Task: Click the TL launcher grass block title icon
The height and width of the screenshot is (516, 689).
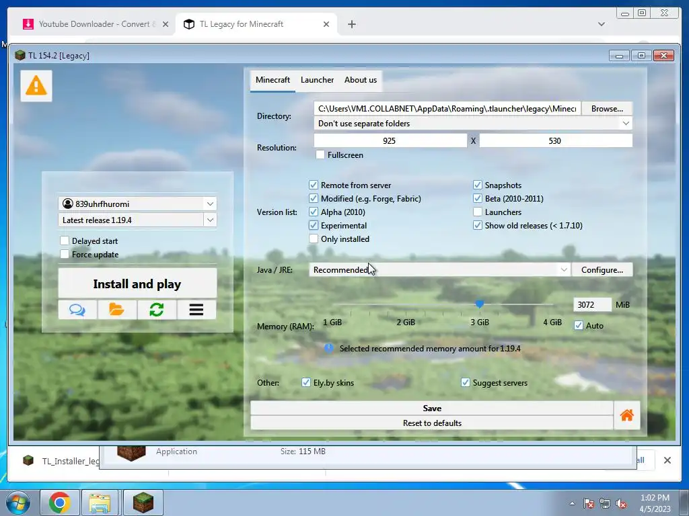Action: click(20, 55)
